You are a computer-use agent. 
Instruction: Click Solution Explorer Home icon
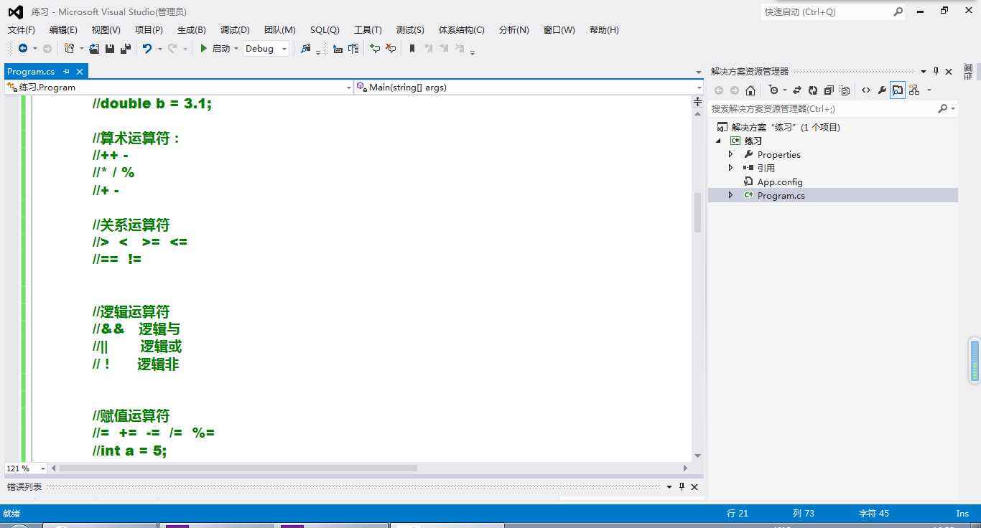pos(750,90)
